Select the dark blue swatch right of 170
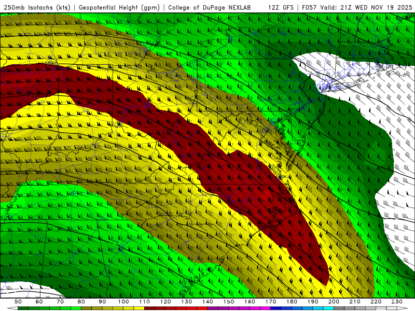Screen dimensions: 415x311 276,308
